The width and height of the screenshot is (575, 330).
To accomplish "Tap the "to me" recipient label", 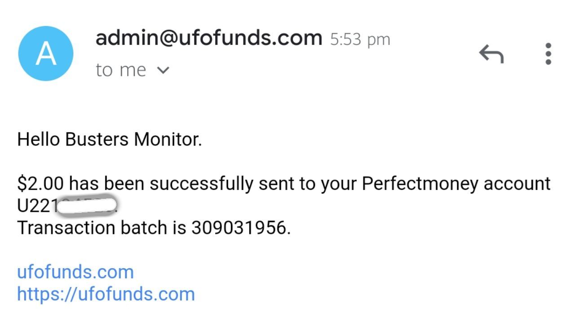I will coord(121,70).
